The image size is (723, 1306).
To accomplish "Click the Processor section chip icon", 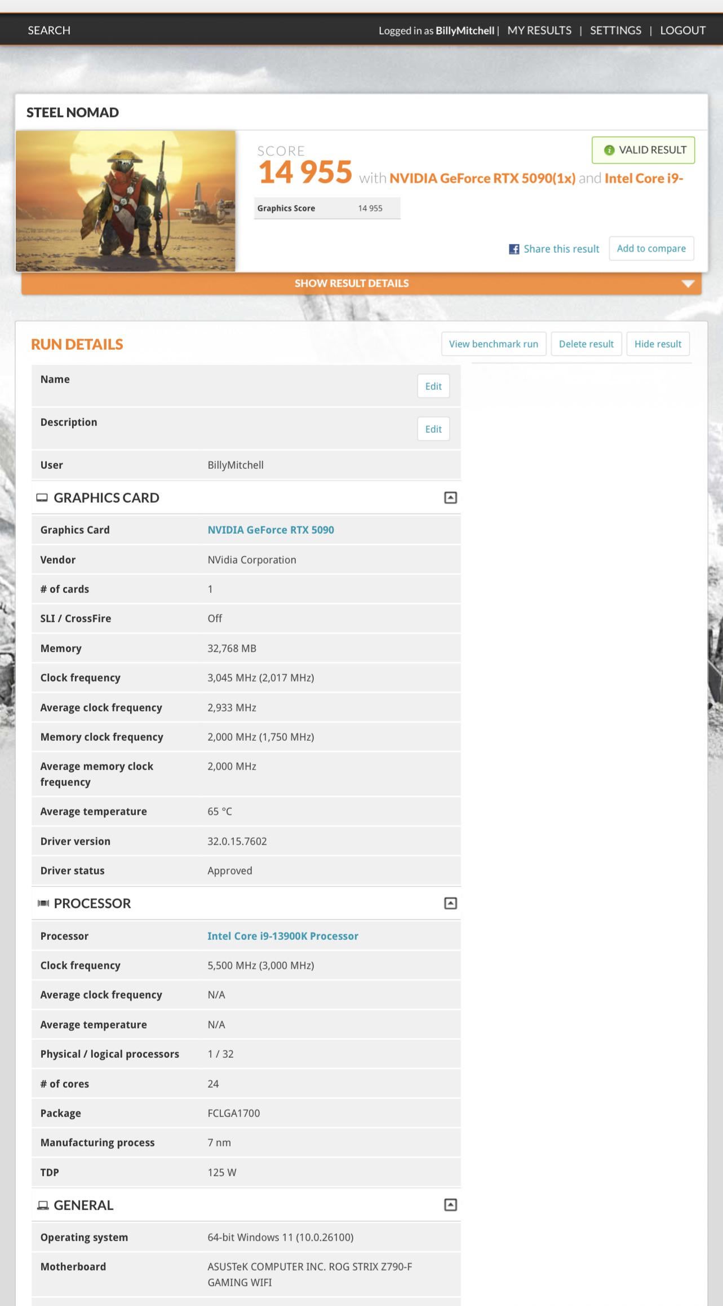I will 43,903.
